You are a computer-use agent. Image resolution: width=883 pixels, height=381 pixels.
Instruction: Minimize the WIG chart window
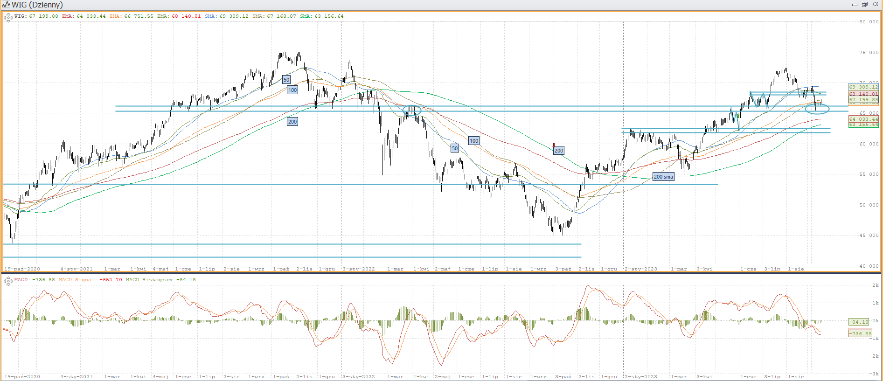[855, 5]
